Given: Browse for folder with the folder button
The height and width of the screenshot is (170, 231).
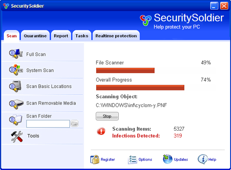Looking at the screenshot, I should click(x=75, y=124).
